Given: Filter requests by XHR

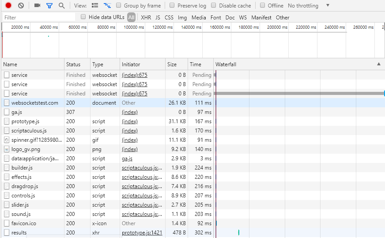Looking at the screenshot, I should click(146, 17).
